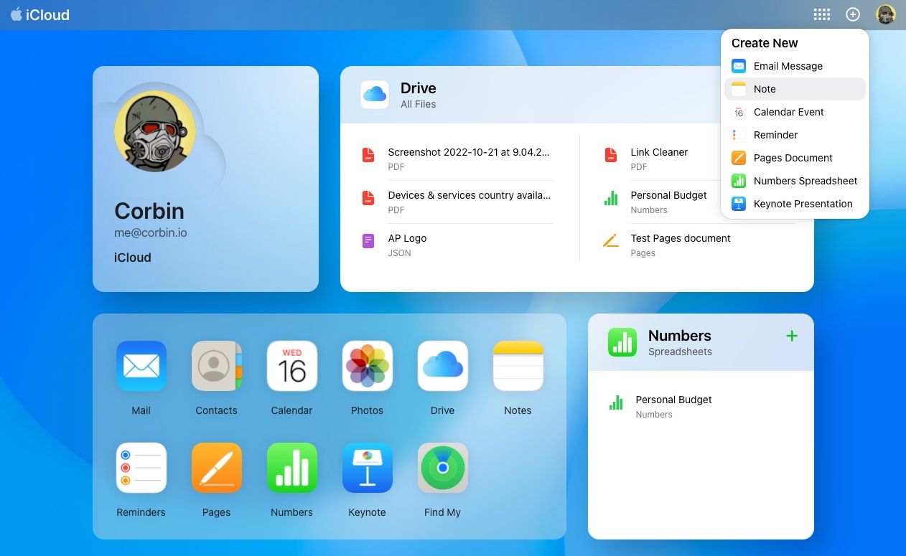Open the Keynote app
906x556 pixels.
pos(367,468)
